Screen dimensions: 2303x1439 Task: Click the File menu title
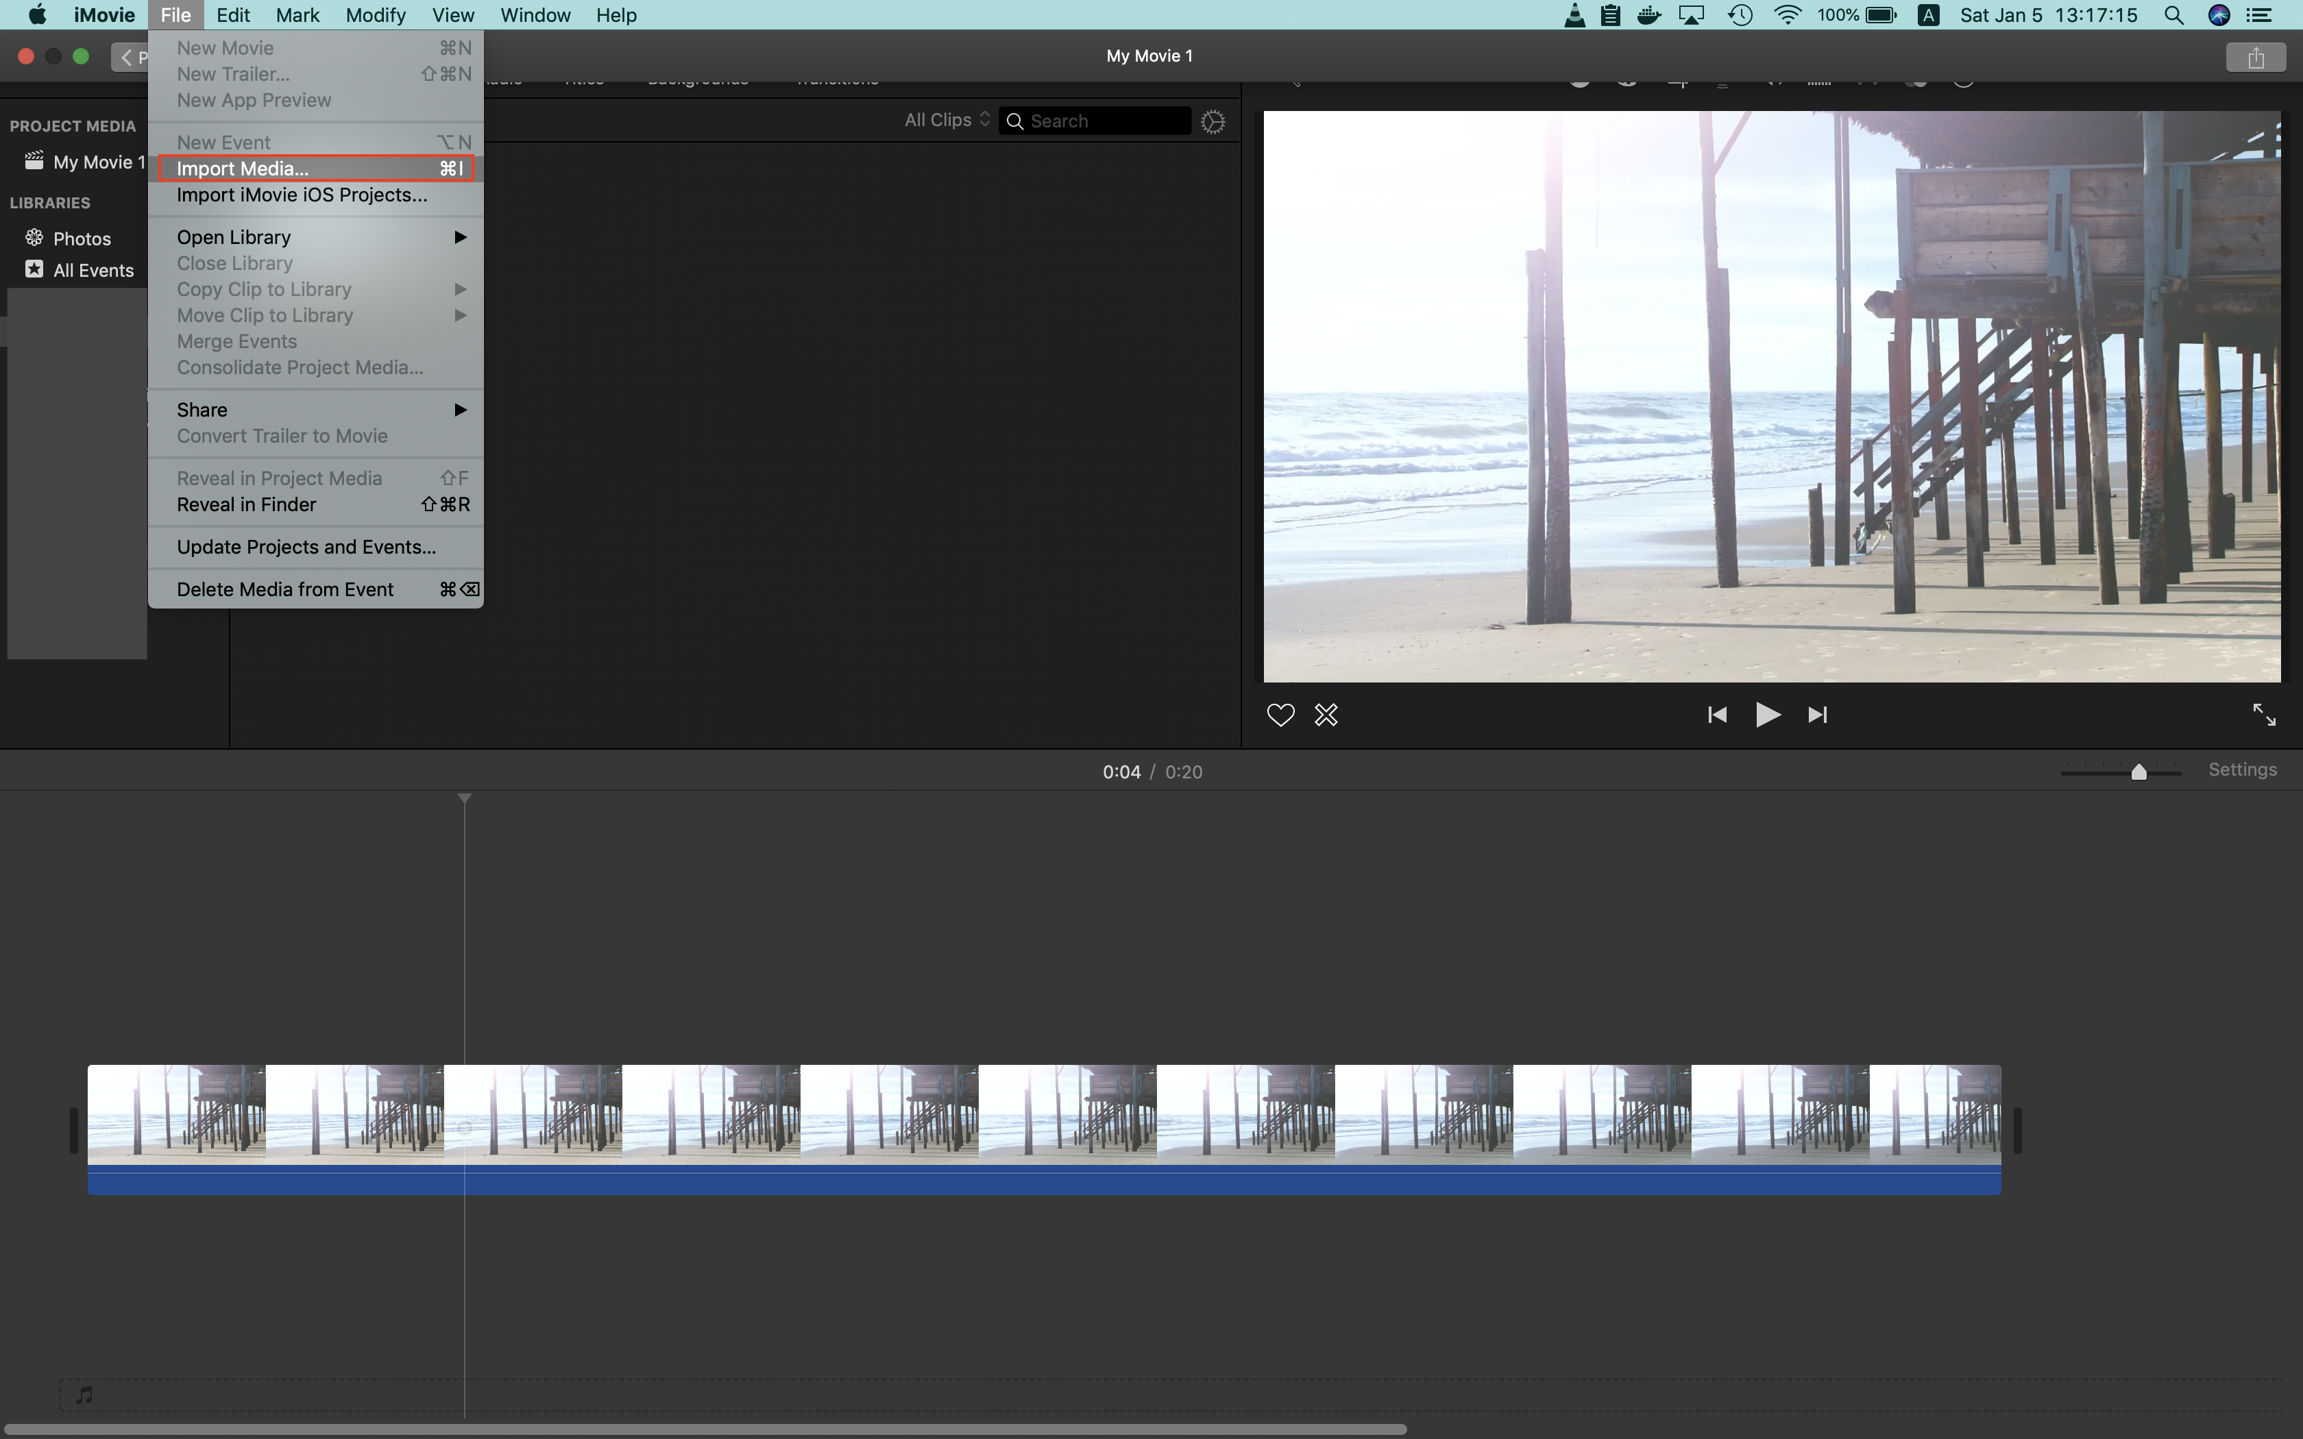[x=176, y=15]
